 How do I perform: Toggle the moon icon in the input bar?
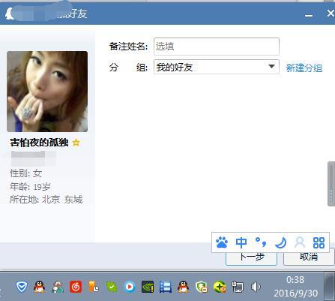(x=280, y=242)
